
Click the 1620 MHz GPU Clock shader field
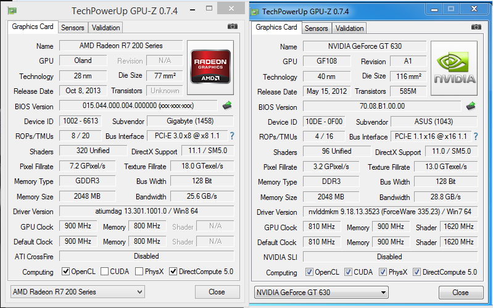[x=458, y=227]
